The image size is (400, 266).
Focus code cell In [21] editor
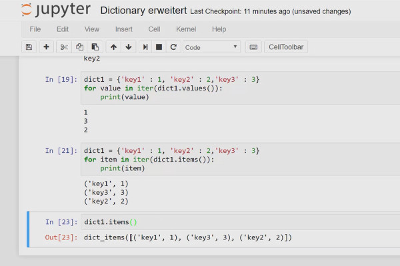click(x=240, y=160)
